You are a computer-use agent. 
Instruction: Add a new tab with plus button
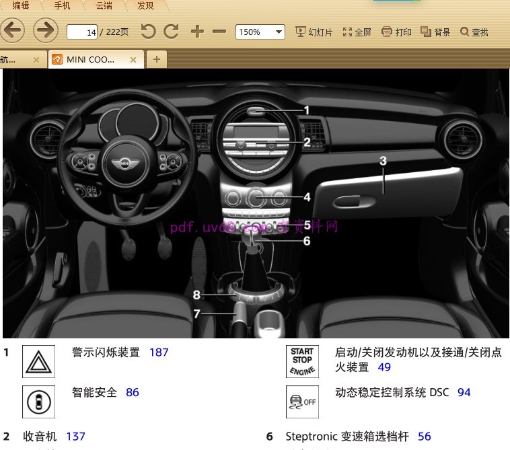click(x=157, y=59)
